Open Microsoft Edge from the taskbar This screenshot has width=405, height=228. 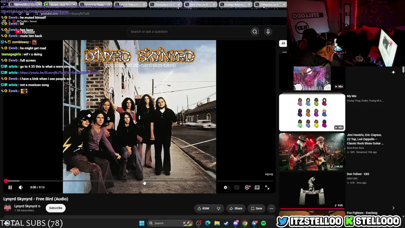click(x=208, y=223)
